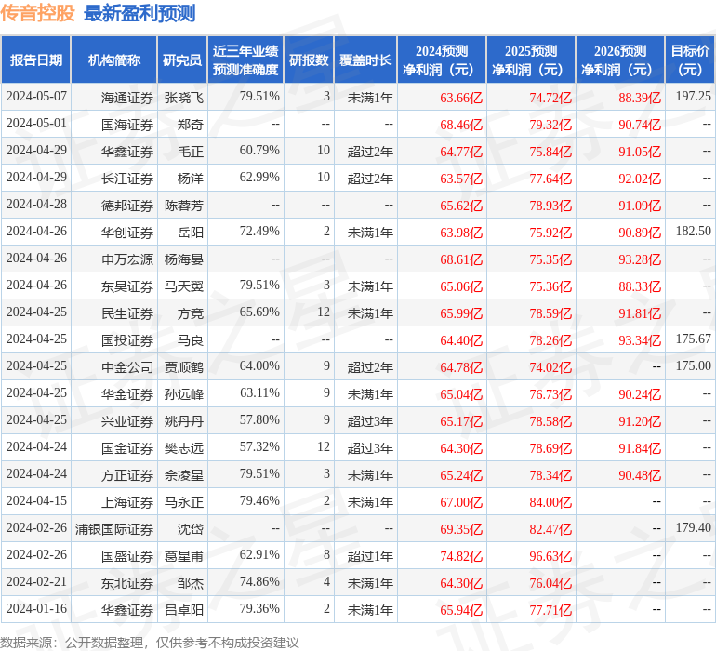This screenshot has height=651, width=716.
Task: Click the 研报数 column header
Action: coord(309,60)
